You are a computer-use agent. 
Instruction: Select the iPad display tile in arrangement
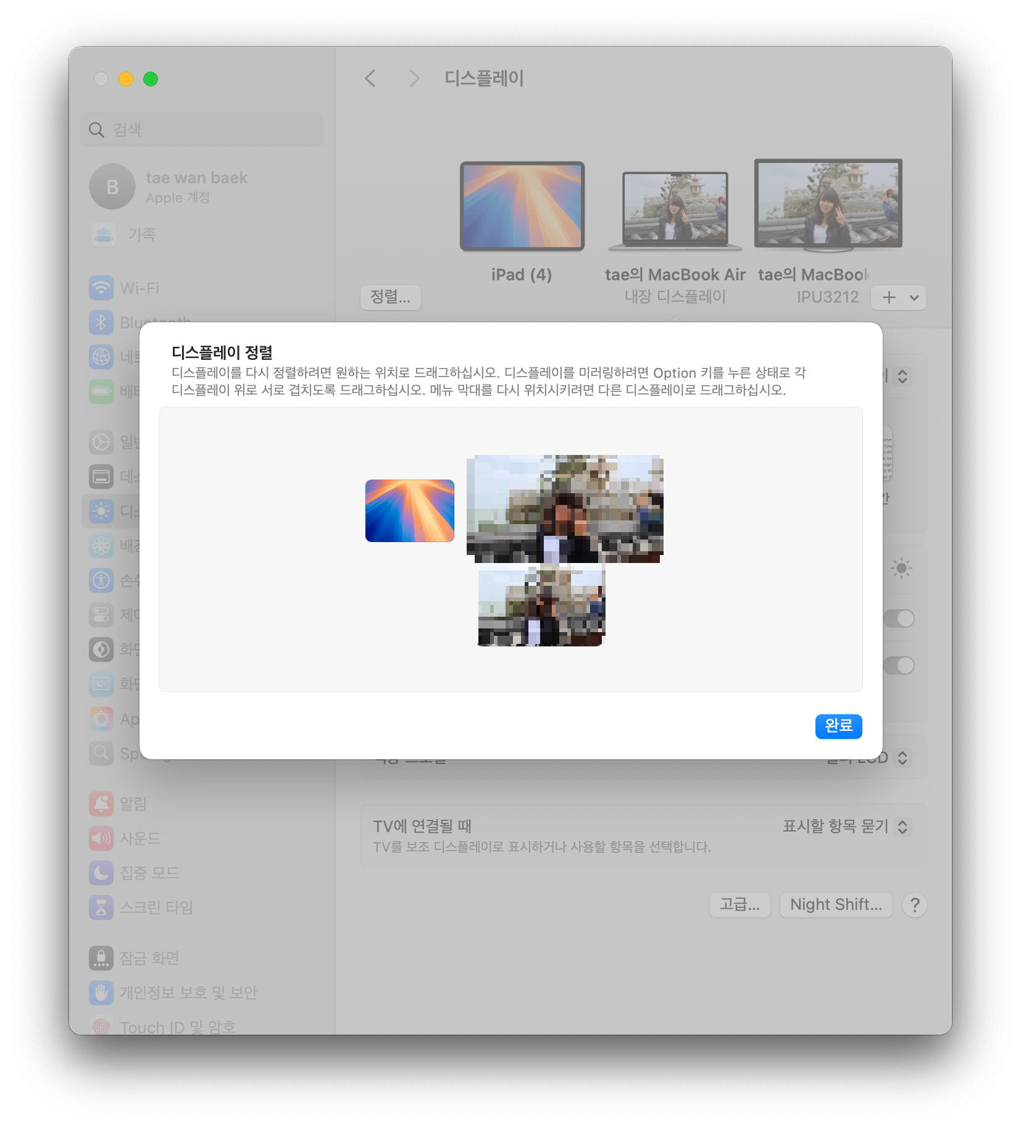point(409,511)
